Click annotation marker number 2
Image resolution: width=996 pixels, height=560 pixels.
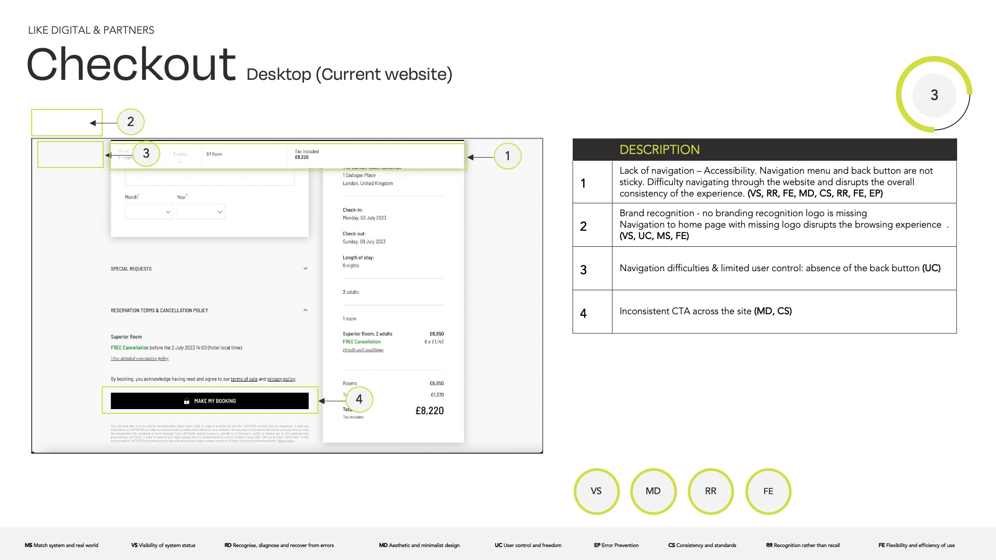point(130,122)
